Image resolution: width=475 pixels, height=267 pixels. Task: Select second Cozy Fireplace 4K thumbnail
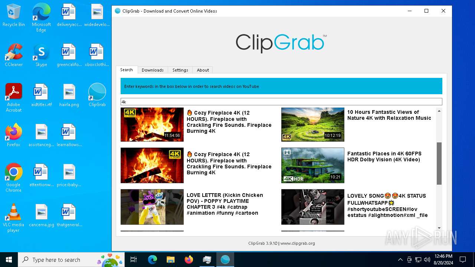pos(152,165)
